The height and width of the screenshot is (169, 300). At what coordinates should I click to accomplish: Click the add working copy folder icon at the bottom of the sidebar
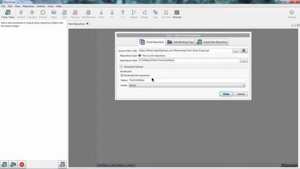(13, 164)
